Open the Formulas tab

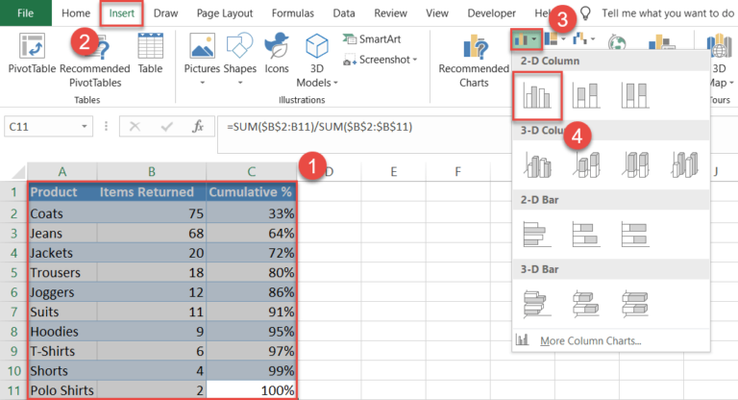click(x=292, y=13)
